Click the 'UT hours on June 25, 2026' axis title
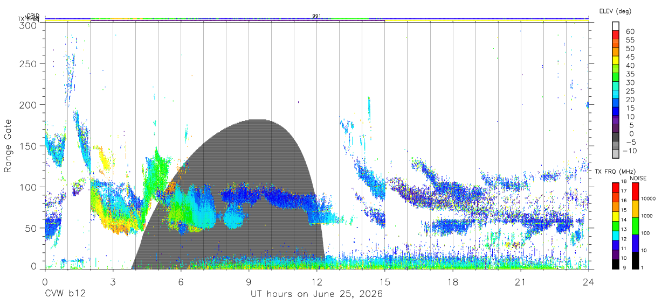The width and height of the screenshot is (662, 305). click(x=317, y=294)
